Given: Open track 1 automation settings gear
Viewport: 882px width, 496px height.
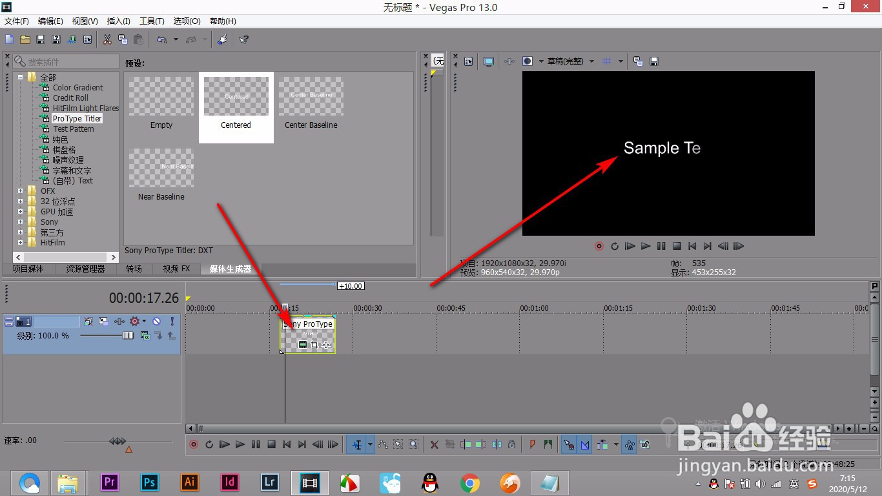Looking at the screenshot, I should pos(135,321).
